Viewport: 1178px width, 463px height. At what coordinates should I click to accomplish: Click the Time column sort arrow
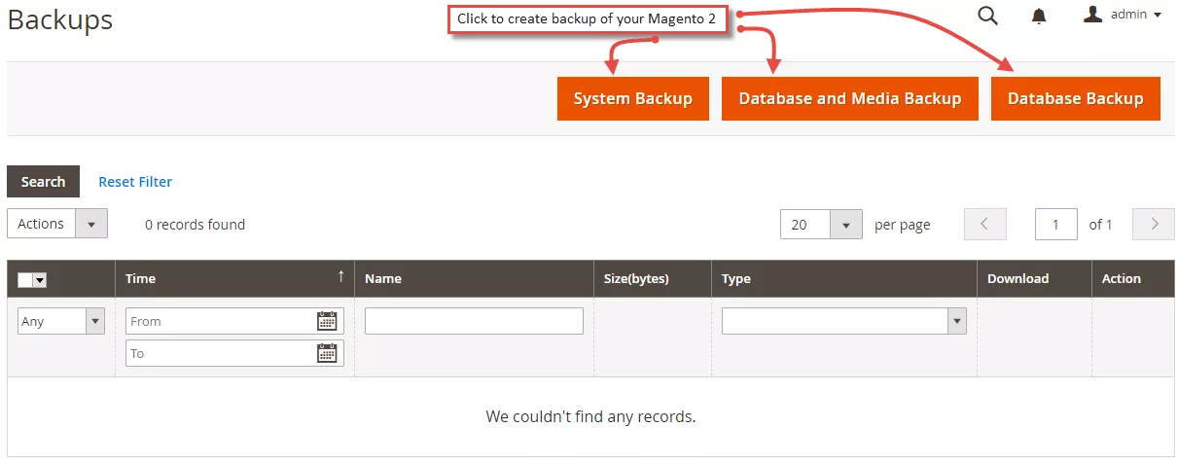point(340,277)
